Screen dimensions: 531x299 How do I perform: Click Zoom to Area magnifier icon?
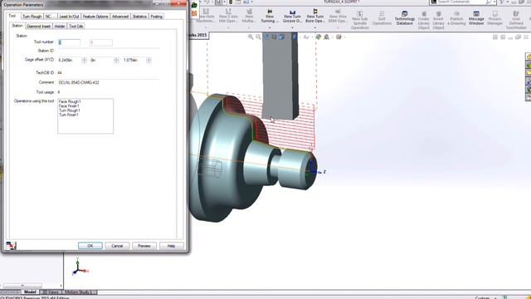(258, 37)
